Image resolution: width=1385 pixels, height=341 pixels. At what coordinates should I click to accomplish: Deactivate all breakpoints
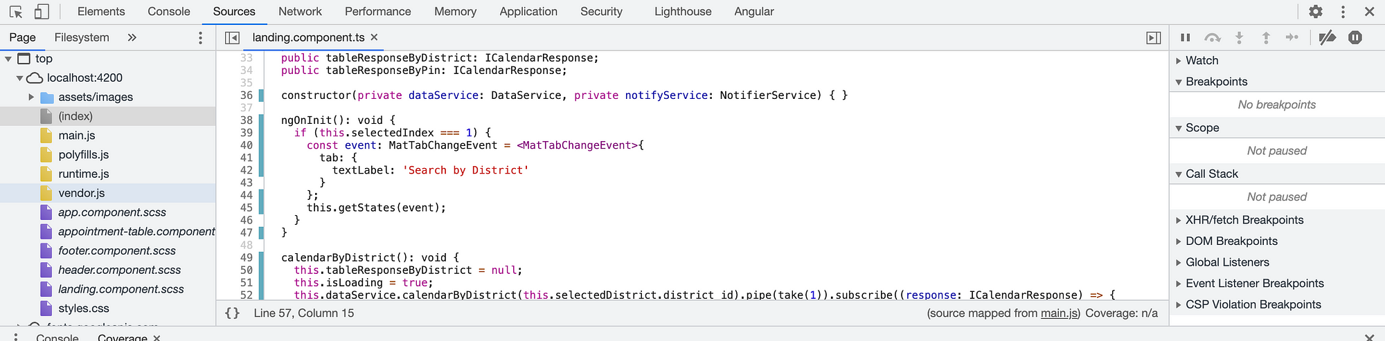click(x=1328, y=37)
